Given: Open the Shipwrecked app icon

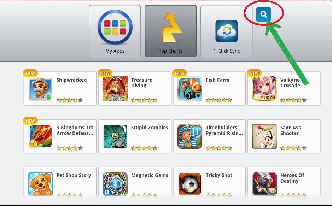Looking at the screenshot, I should tap(40, 89).
